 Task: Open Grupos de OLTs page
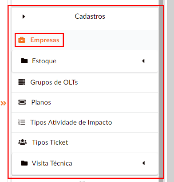85,82
